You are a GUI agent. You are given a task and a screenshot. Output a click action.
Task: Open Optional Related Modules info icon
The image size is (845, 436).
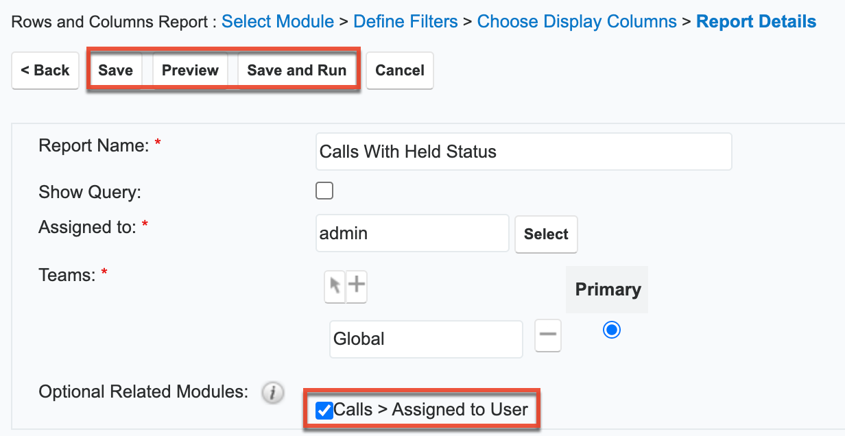click(x=273, y=393)
